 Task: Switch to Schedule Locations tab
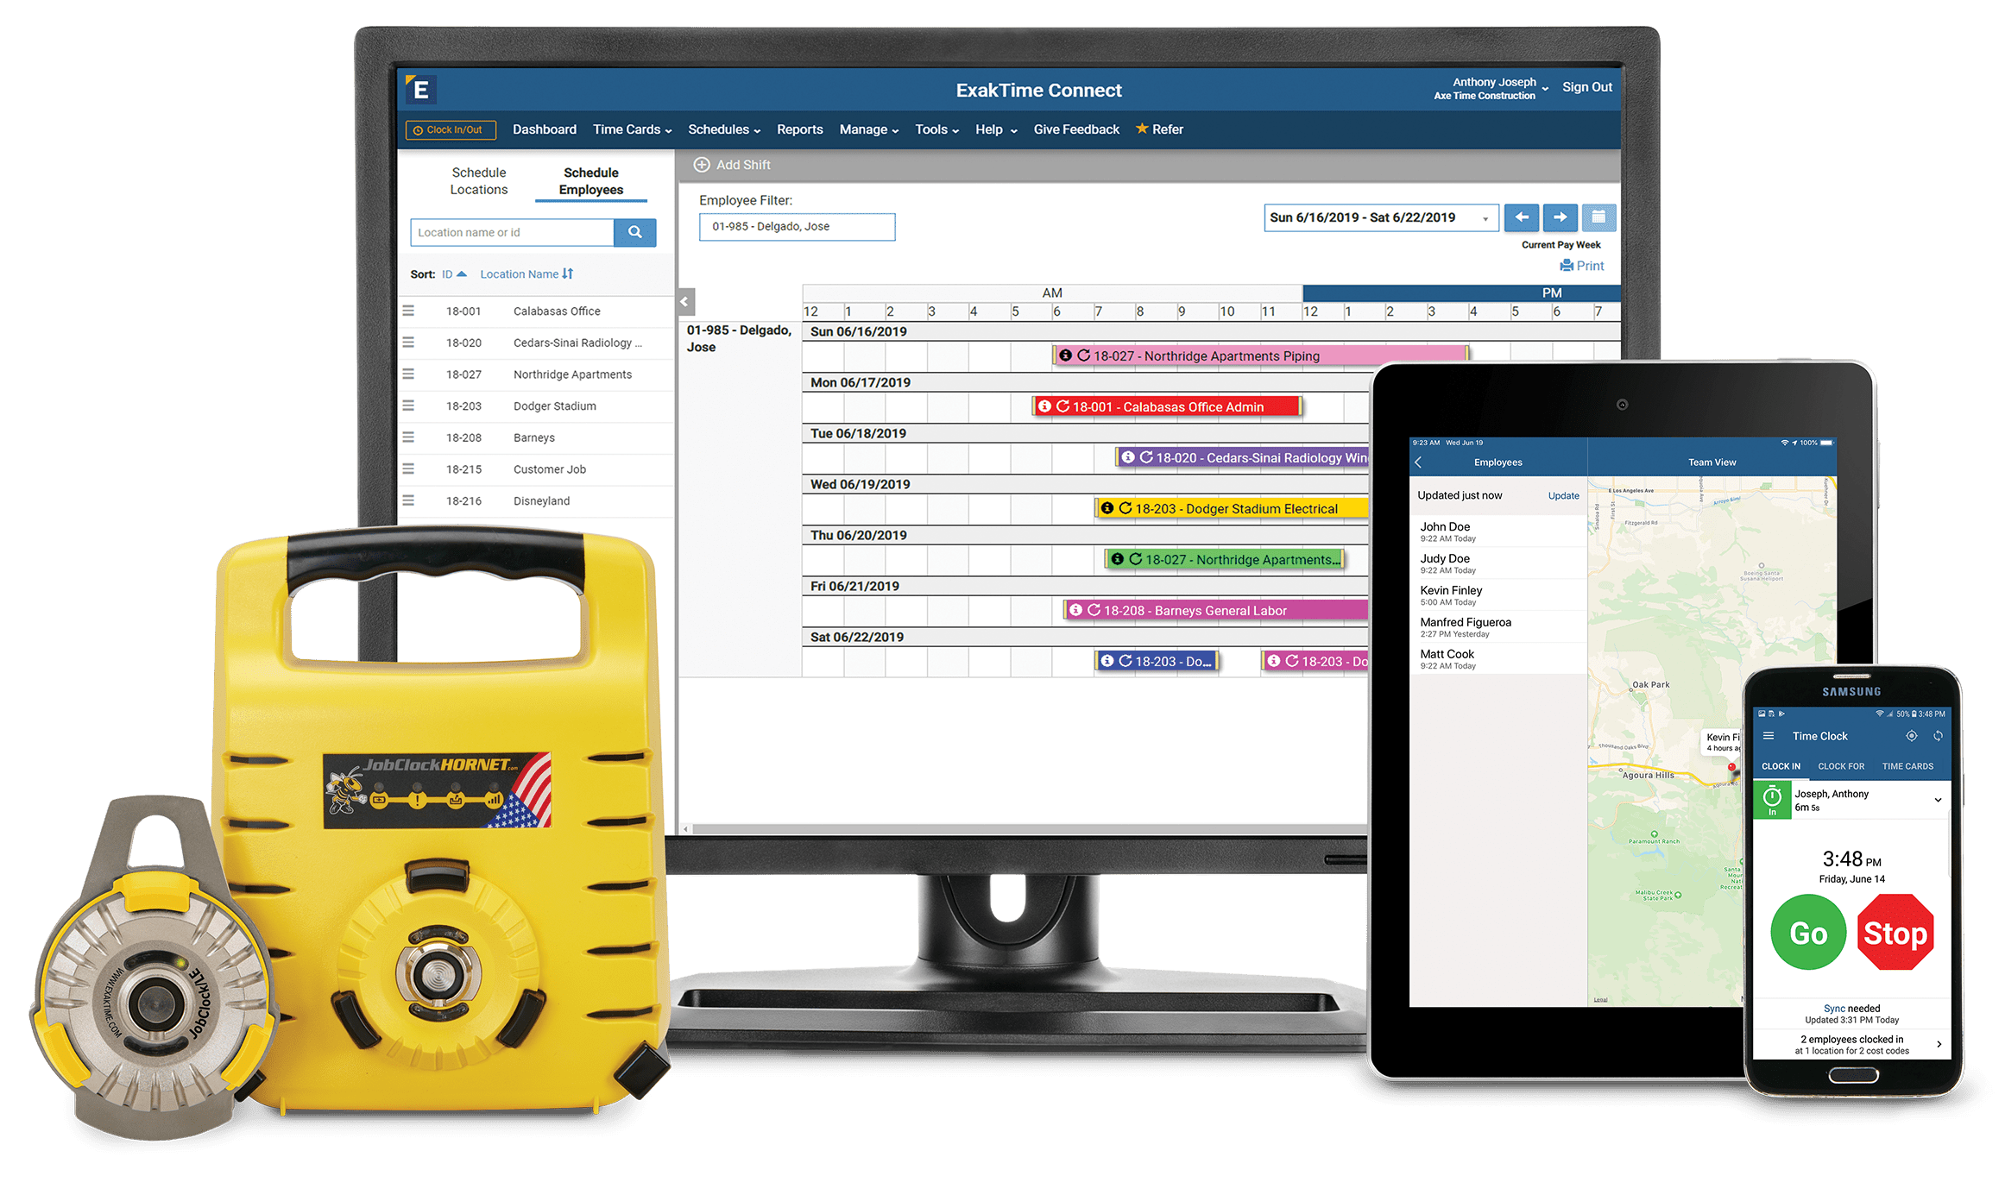(x=479, y=181)
